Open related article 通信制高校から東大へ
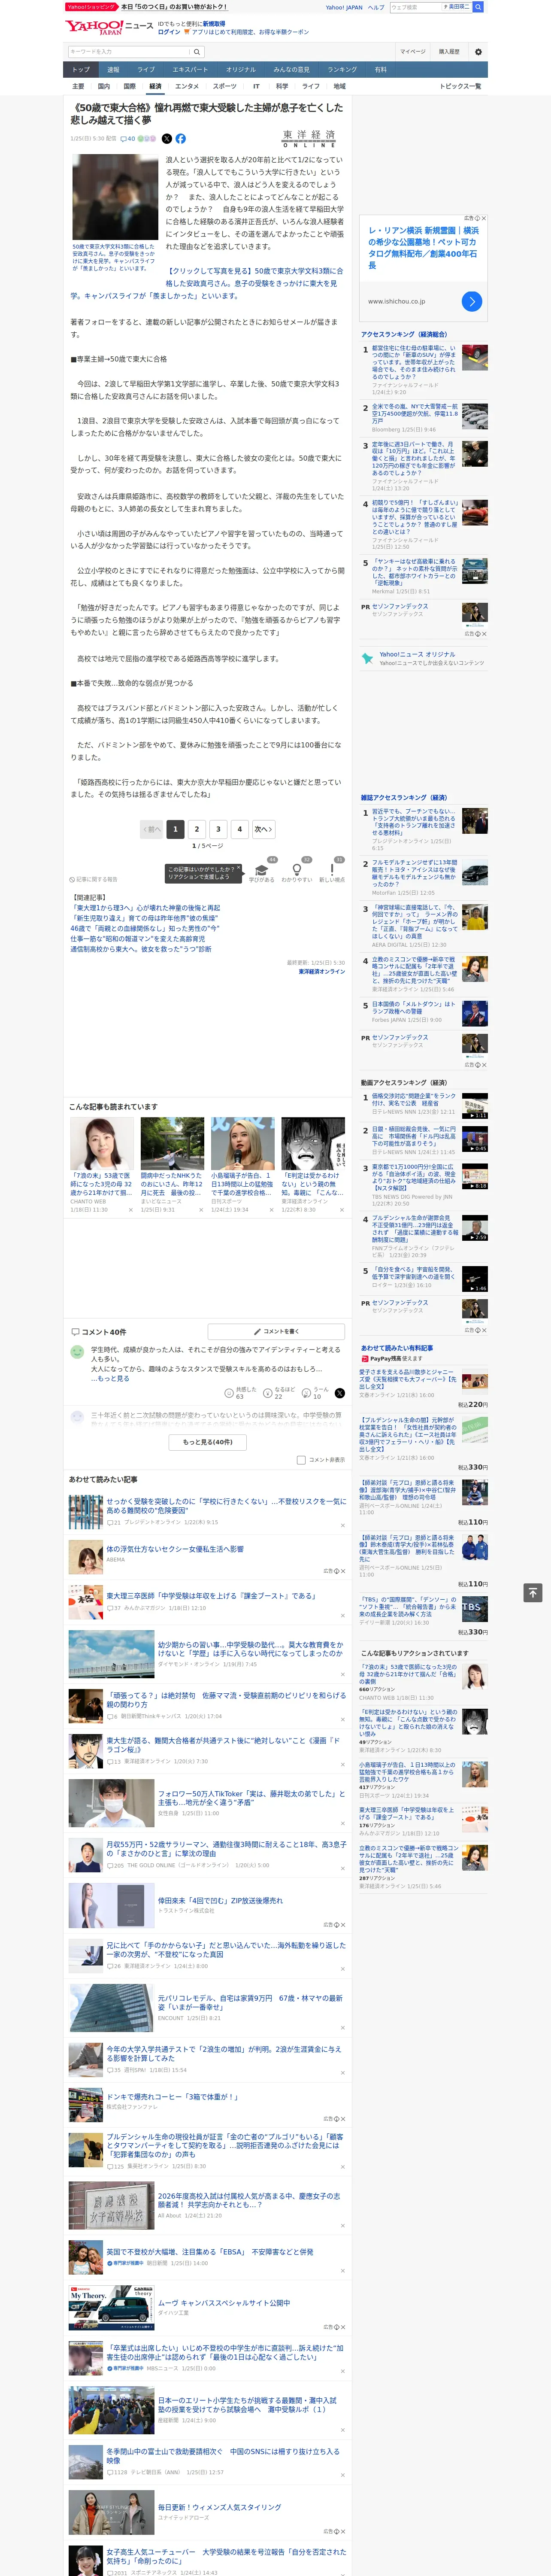The image size is (551, 2576). click(141, 949)
